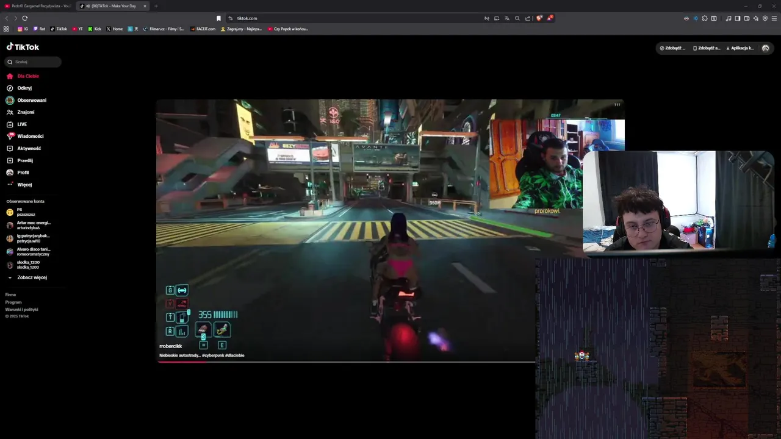Open the Czy Popek w końcu bookmark
781x439 pixels.
tap(288, 29)
